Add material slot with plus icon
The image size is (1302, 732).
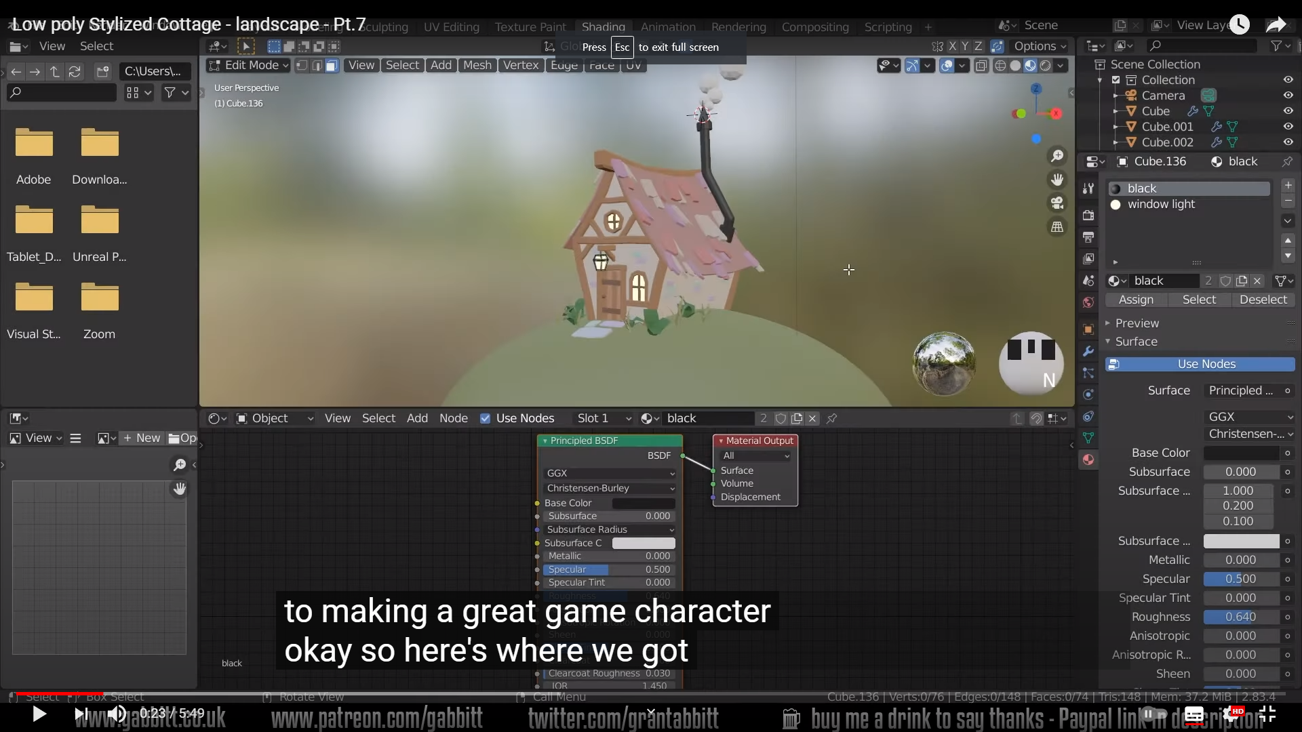pyautogui.click(x=1288, y=185)
